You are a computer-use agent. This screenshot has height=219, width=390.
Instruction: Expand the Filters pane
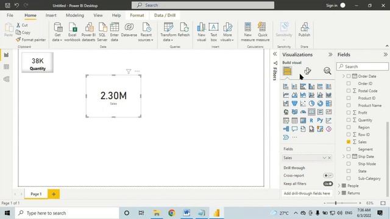(275, 54)
